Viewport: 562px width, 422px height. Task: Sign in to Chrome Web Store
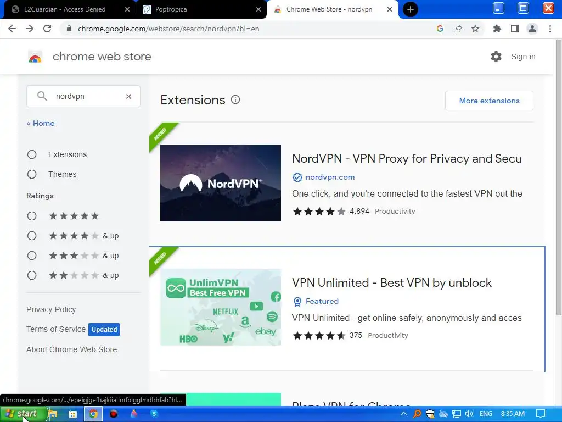[523, 57]
